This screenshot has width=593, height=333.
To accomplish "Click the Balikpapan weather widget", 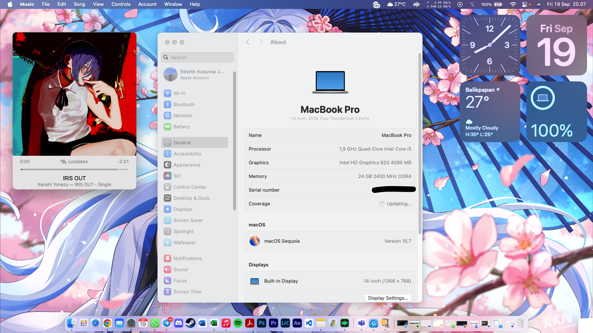I will tap(490, 112).
